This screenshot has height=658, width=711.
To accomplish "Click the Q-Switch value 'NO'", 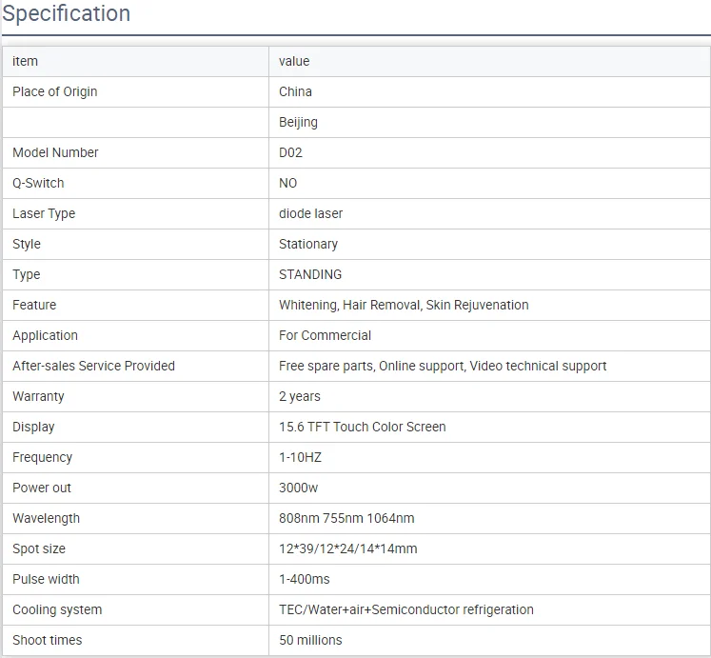I will click(x=287, y=183).
